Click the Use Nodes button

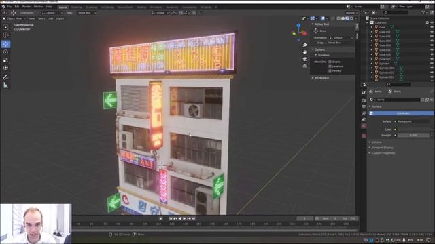(x=401, y=113)
